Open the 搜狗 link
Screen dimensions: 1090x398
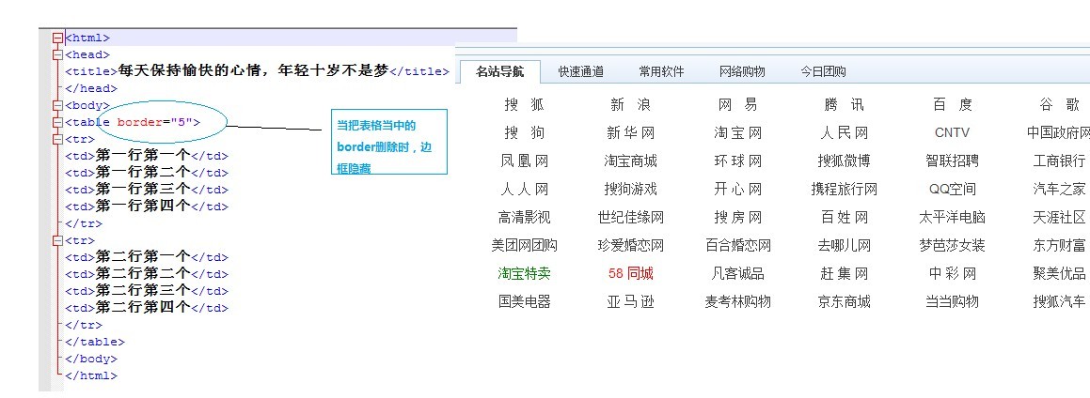click(524, 132)
